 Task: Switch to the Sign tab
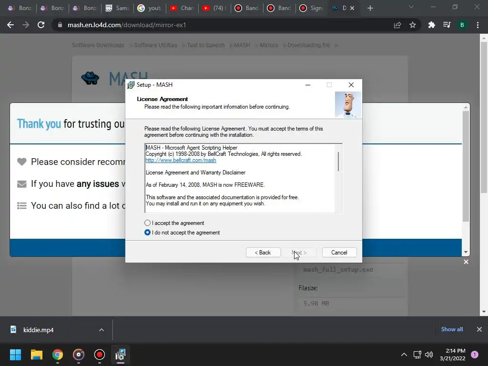(311, 8)
